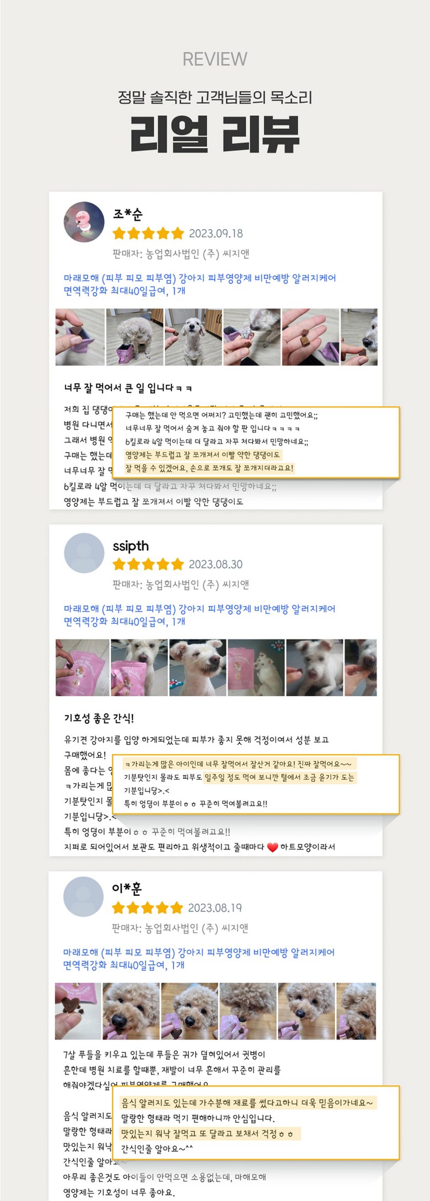Open the product link in 조*순's review
The height and width of the screenshot is (1201, 430).
point(200,284)
